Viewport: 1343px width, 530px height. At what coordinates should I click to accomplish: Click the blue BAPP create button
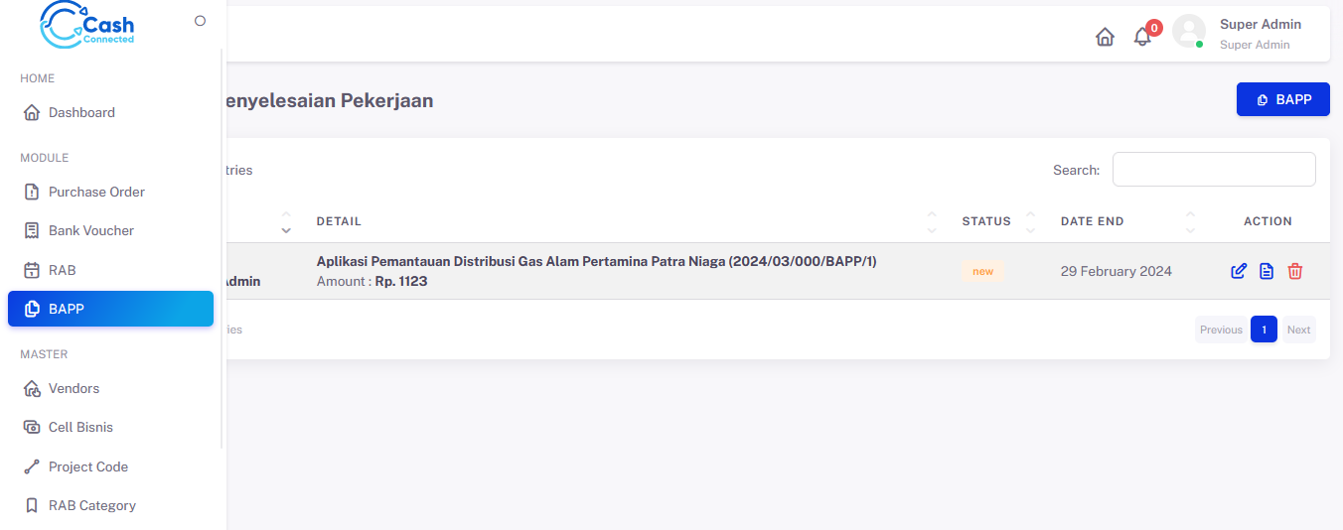point(1282,99)
